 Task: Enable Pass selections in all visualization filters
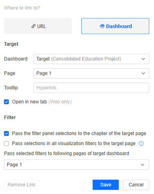(6, 143)
